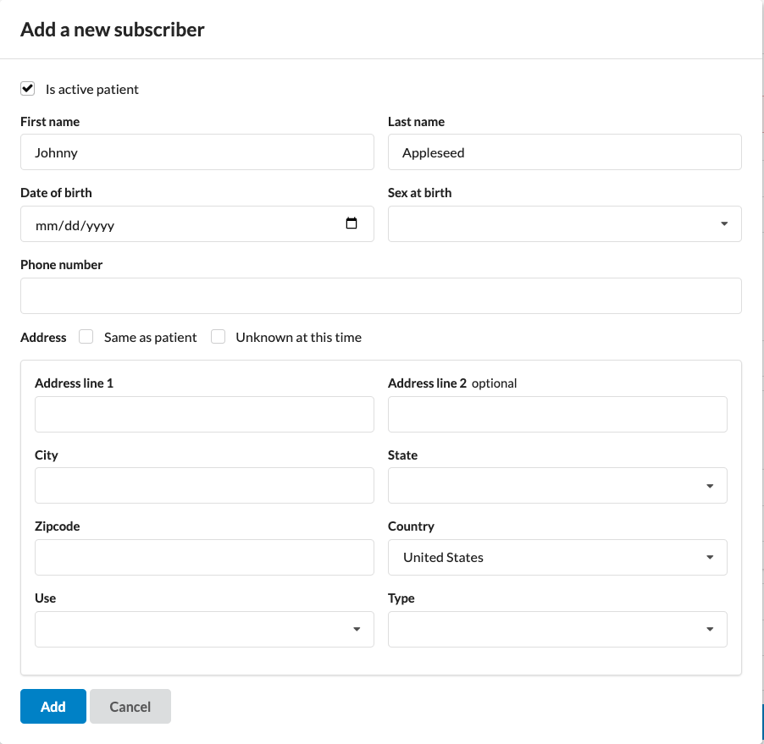Click into the Phone number field
This screenshot has height=744, width=764.
(x=380, y=296)
